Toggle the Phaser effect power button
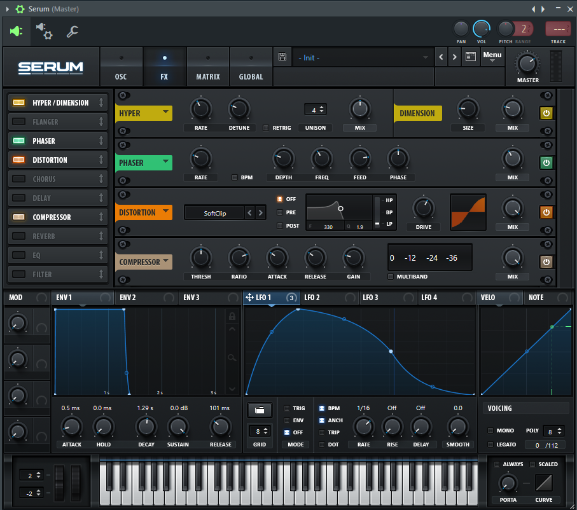 point(546,163)
